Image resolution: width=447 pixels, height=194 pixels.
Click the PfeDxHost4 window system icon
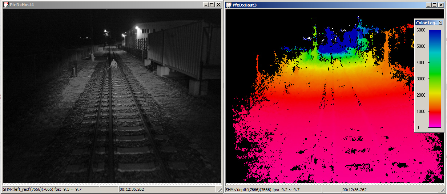coord(6,5)
